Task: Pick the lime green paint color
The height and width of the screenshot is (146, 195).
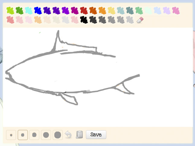Action: click(x=10, y=11)
